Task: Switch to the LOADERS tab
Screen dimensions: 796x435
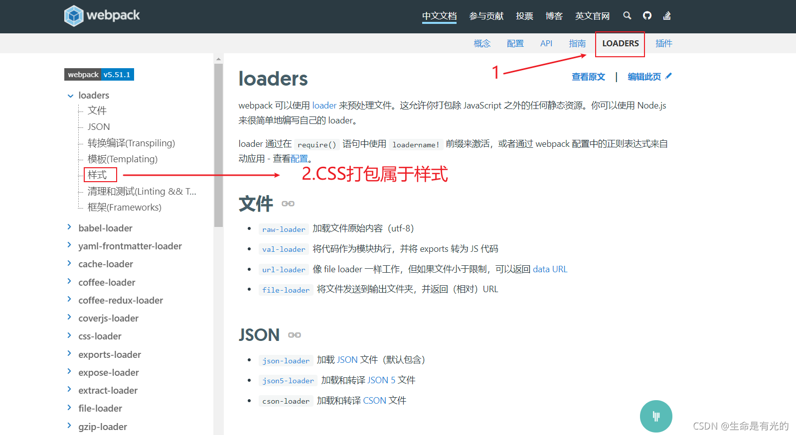Action: [620, 43]
